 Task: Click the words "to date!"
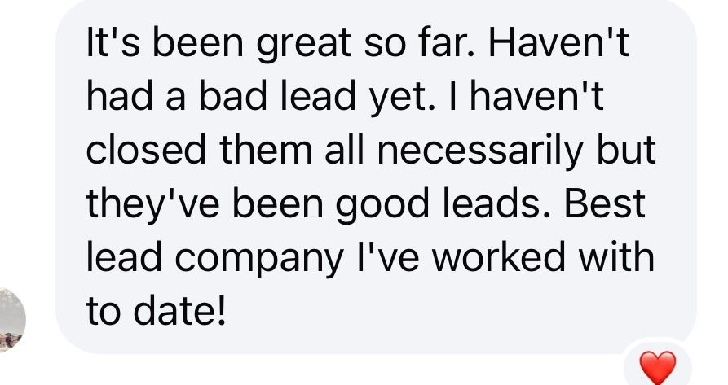click(x=154, y=312)
